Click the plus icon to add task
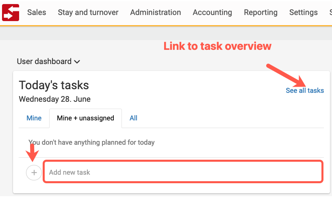The height and width of the screenshot is (197, 332). click(34, 173)
